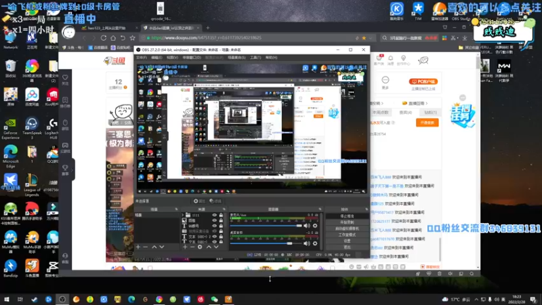Pop out the controls dock panel
The height and width of the screenshot is (305, 542).
click(367, 209)
